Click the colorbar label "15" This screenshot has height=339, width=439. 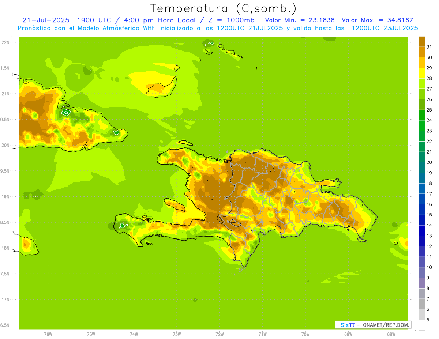tap(429, 215)
